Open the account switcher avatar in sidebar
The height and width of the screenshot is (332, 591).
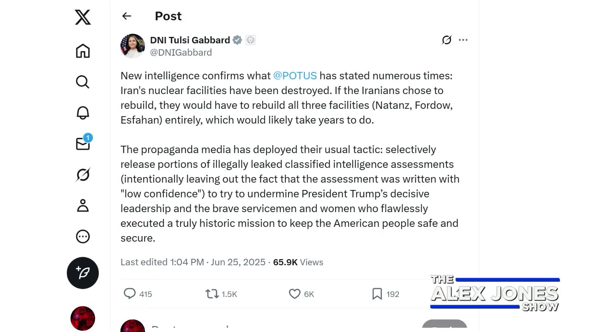83,318
